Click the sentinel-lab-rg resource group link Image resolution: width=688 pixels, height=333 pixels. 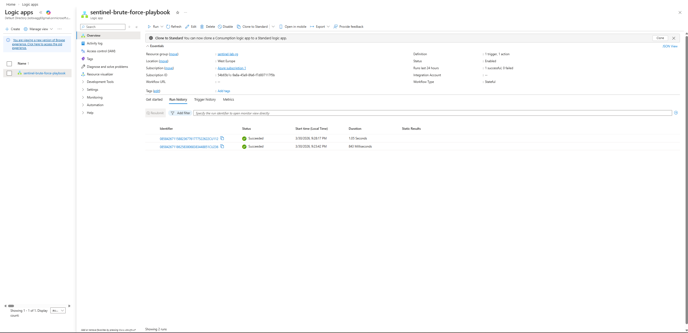click(228, 54)
